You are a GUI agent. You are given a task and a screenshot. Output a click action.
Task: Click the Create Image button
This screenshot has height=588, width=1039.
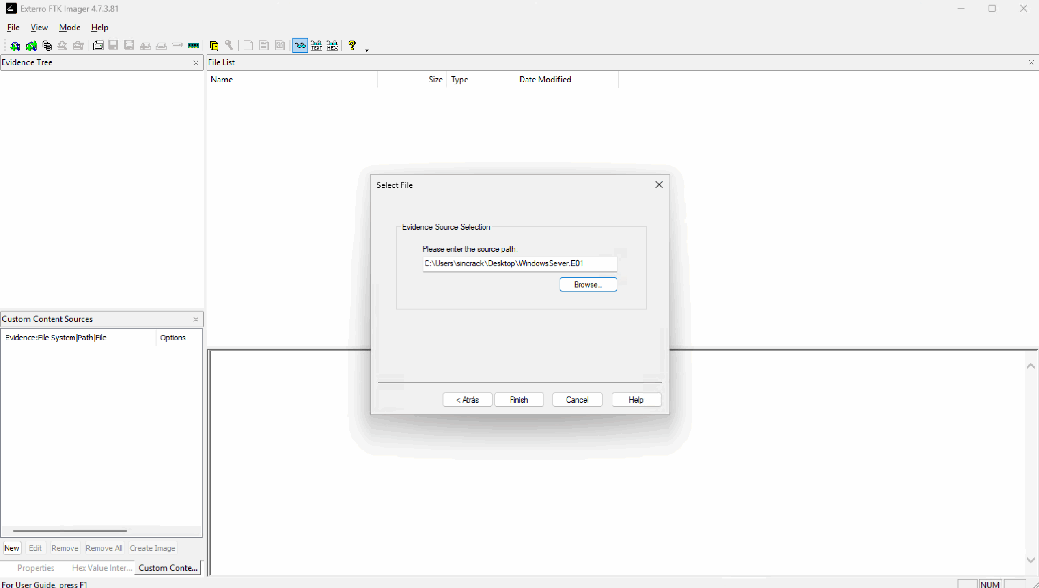(153, 548)
